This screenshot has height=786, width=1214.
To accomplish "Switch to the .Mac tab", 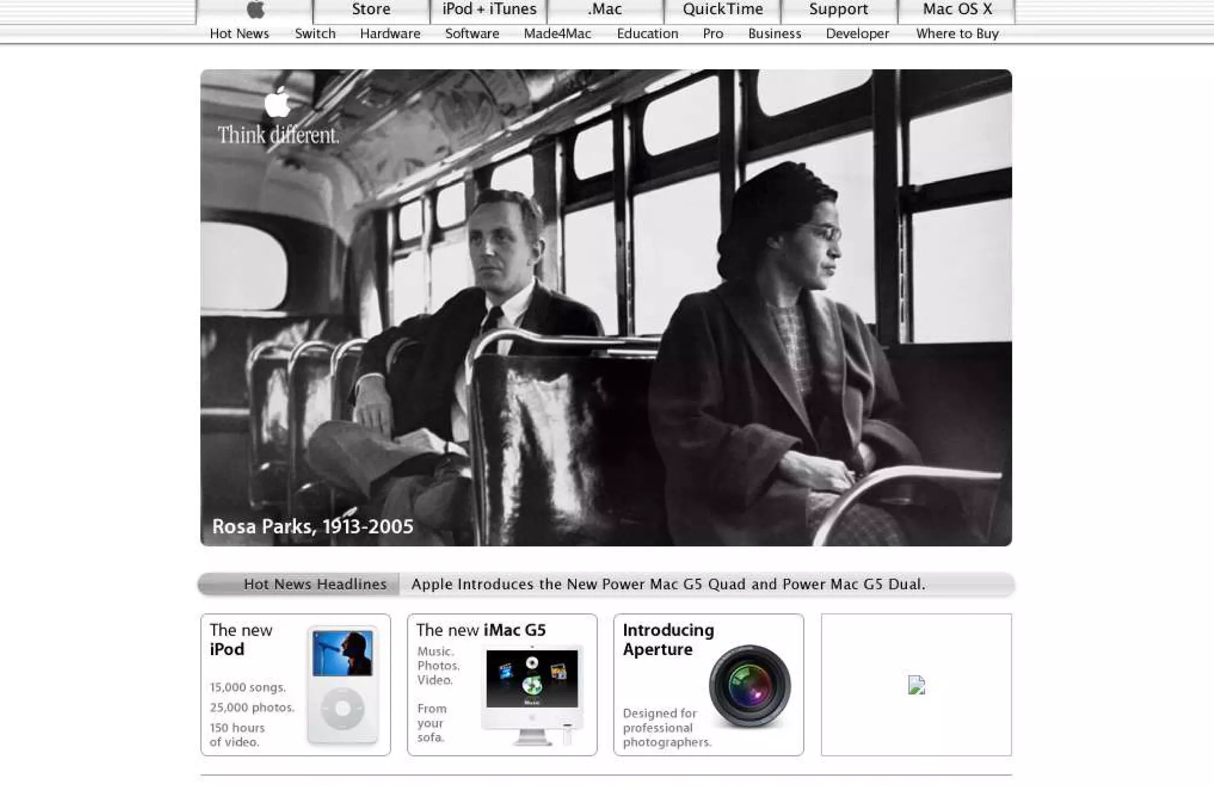I will click(605, 10).
